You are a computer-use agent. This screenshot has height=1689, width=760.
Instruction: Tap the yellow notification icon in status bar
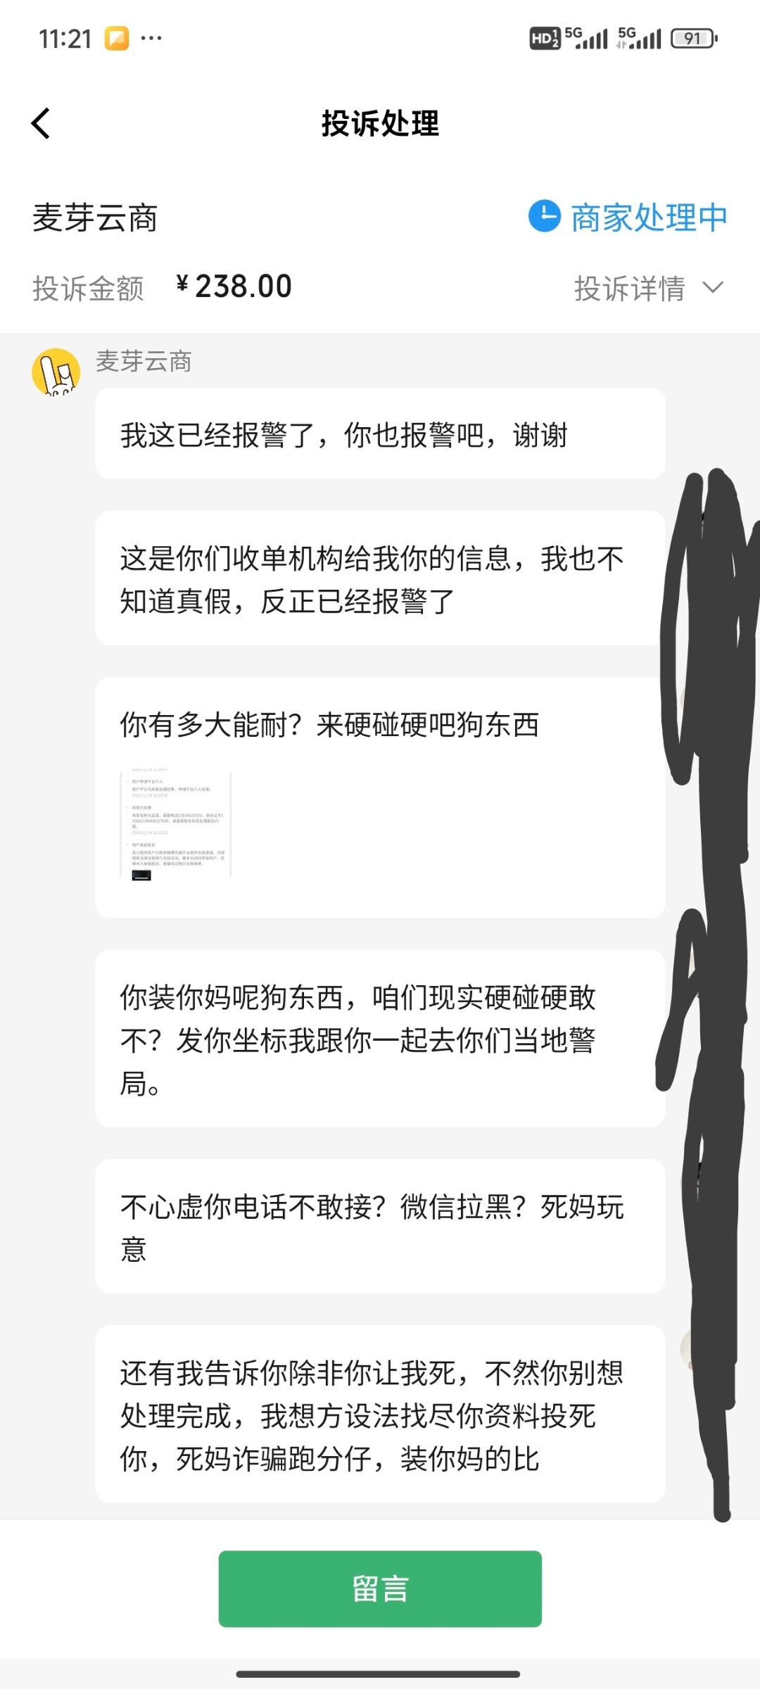pos(118,38)
